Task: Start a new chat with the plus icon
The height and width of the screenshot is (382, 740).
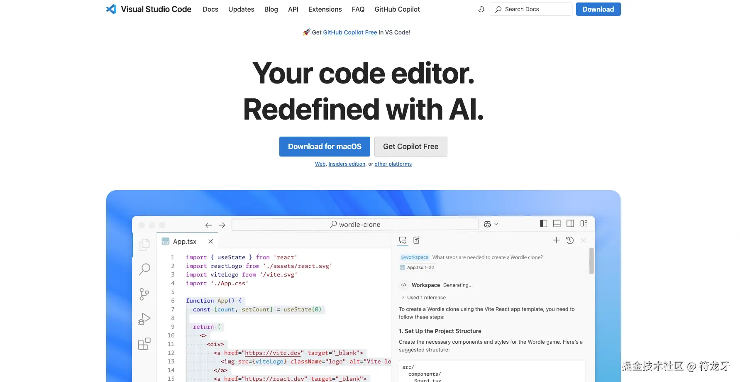Action: (556, 240)
